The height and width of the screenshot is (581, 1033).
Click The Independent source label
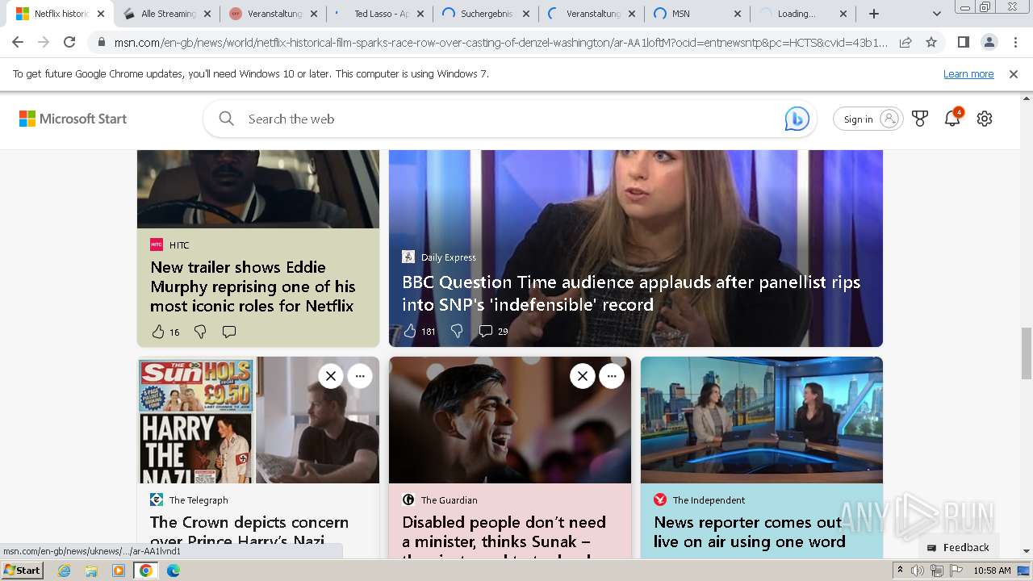pyautogui.click(x=709, y=499)
